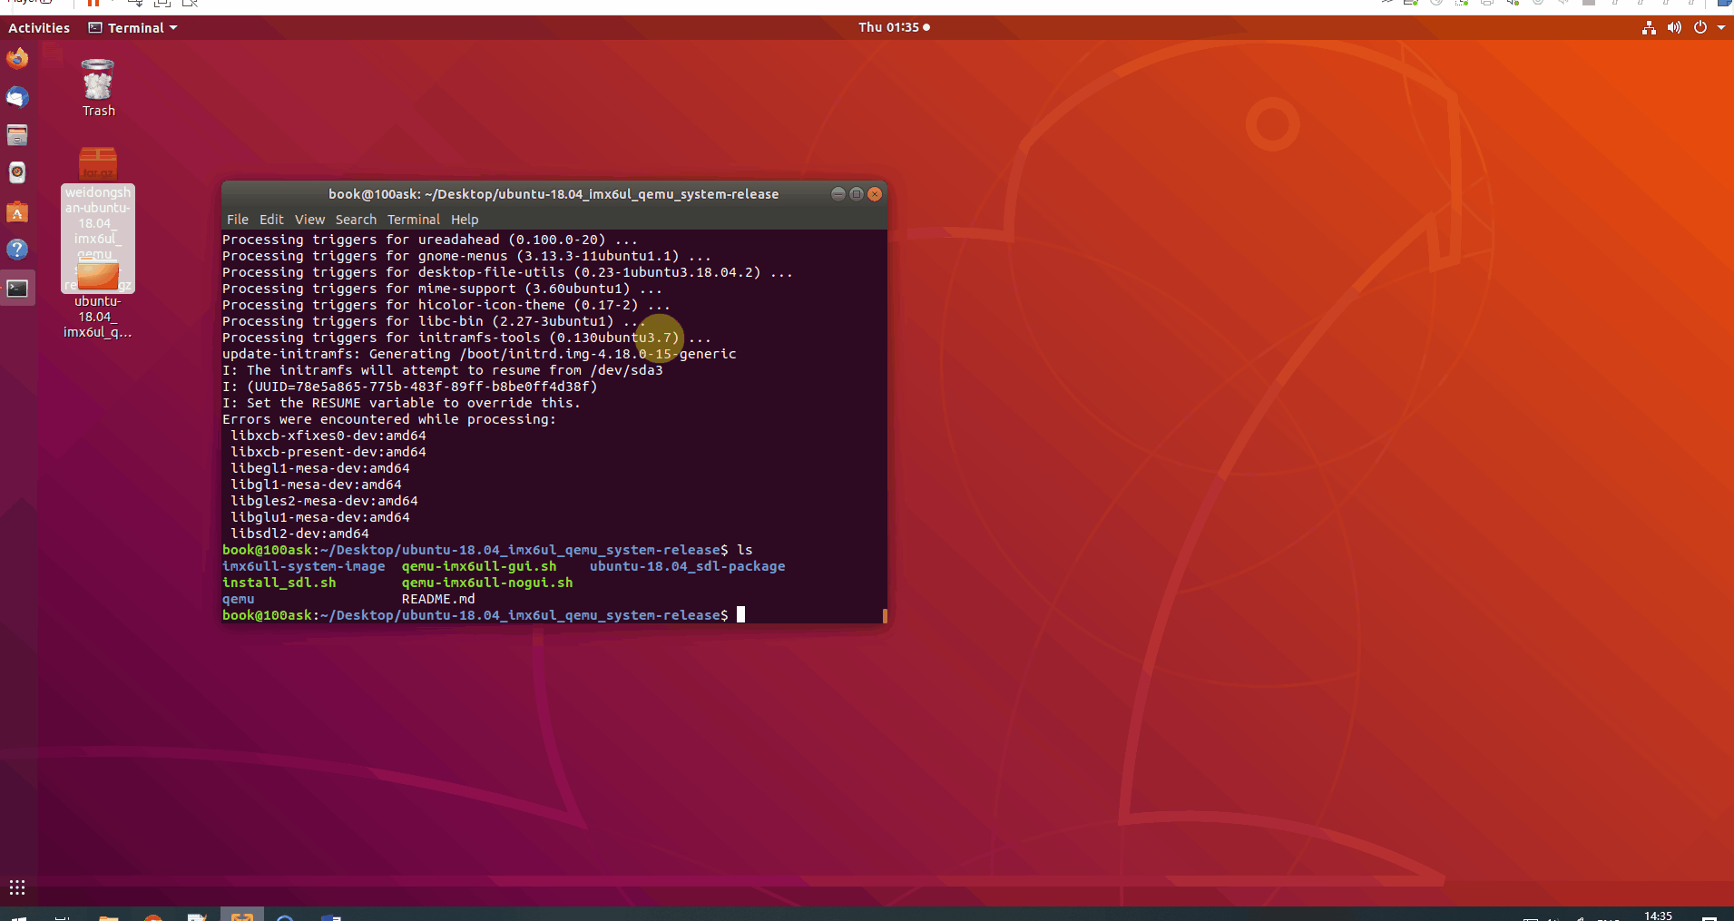Open the Help icon in dock
The image size is (1734, 921).
point(17,250)
